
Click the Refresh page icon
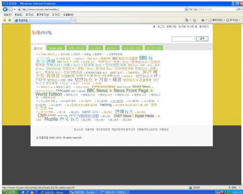[191, 9]
